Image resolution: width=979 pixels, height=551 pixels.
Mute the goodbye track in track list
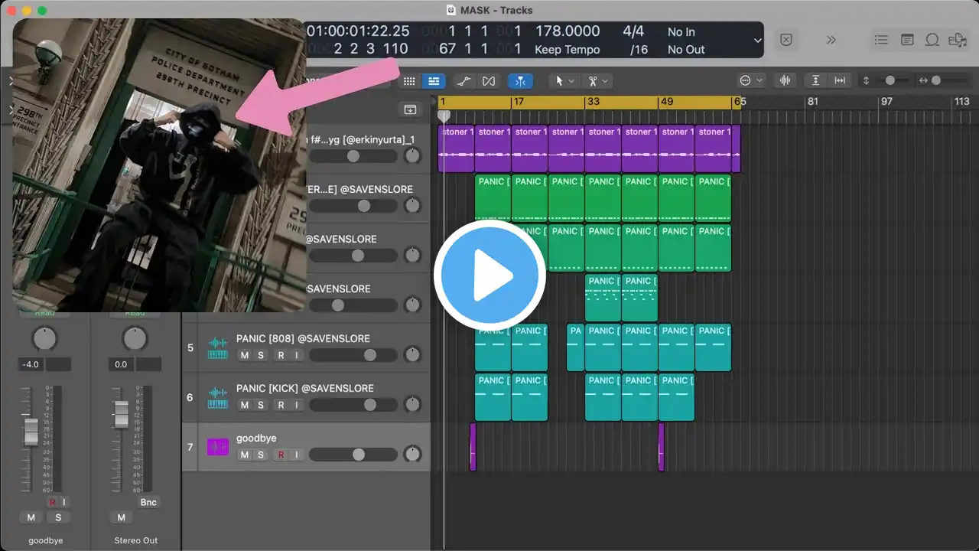point(244,455)
